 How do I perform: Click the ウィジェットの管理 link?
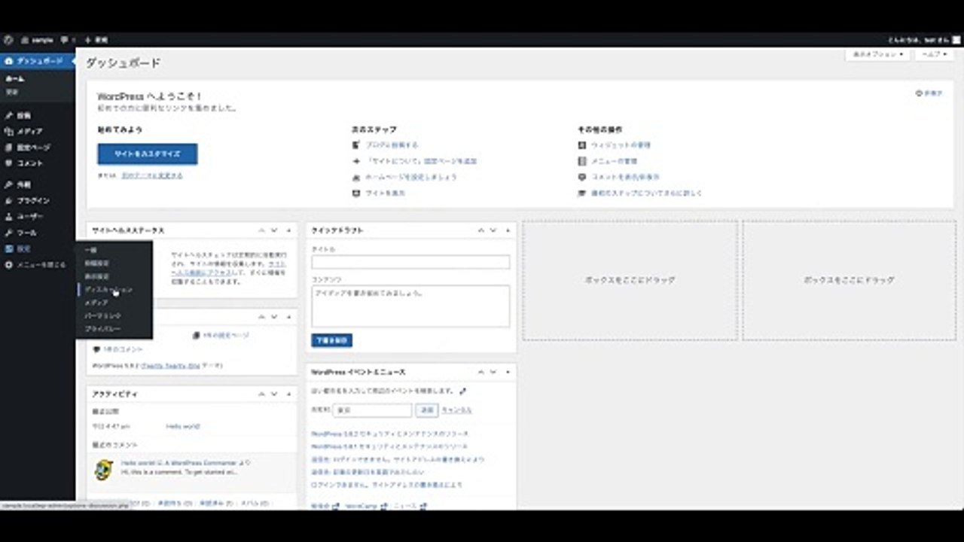coord(621,145)
